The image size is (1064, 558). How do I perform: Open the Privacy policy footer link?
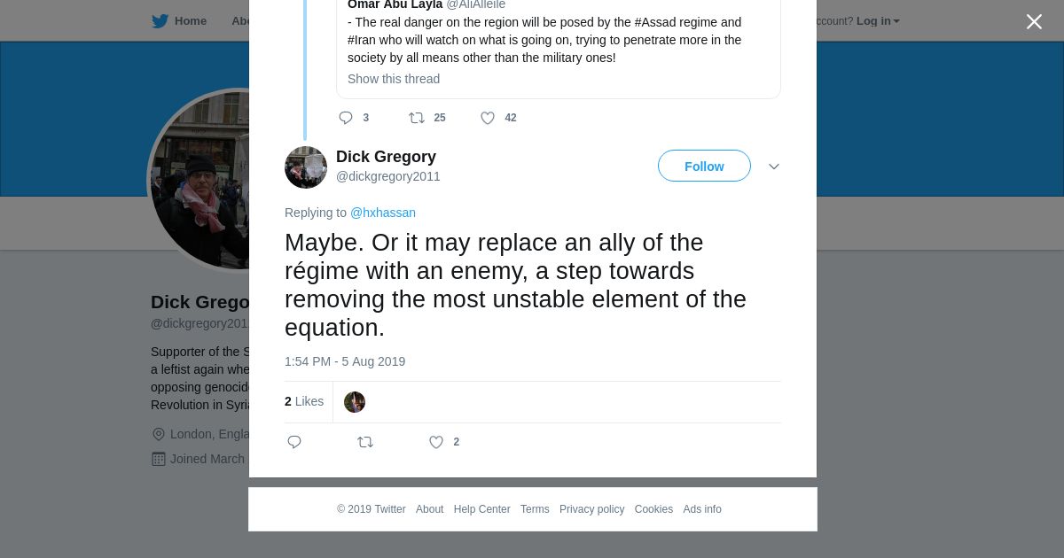click(591, 509)
